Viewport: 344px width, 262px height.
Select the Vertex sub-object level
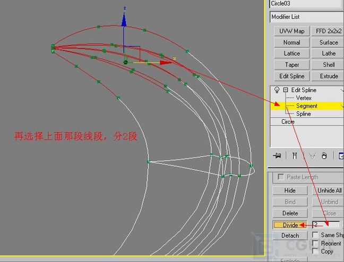[304, 98]
